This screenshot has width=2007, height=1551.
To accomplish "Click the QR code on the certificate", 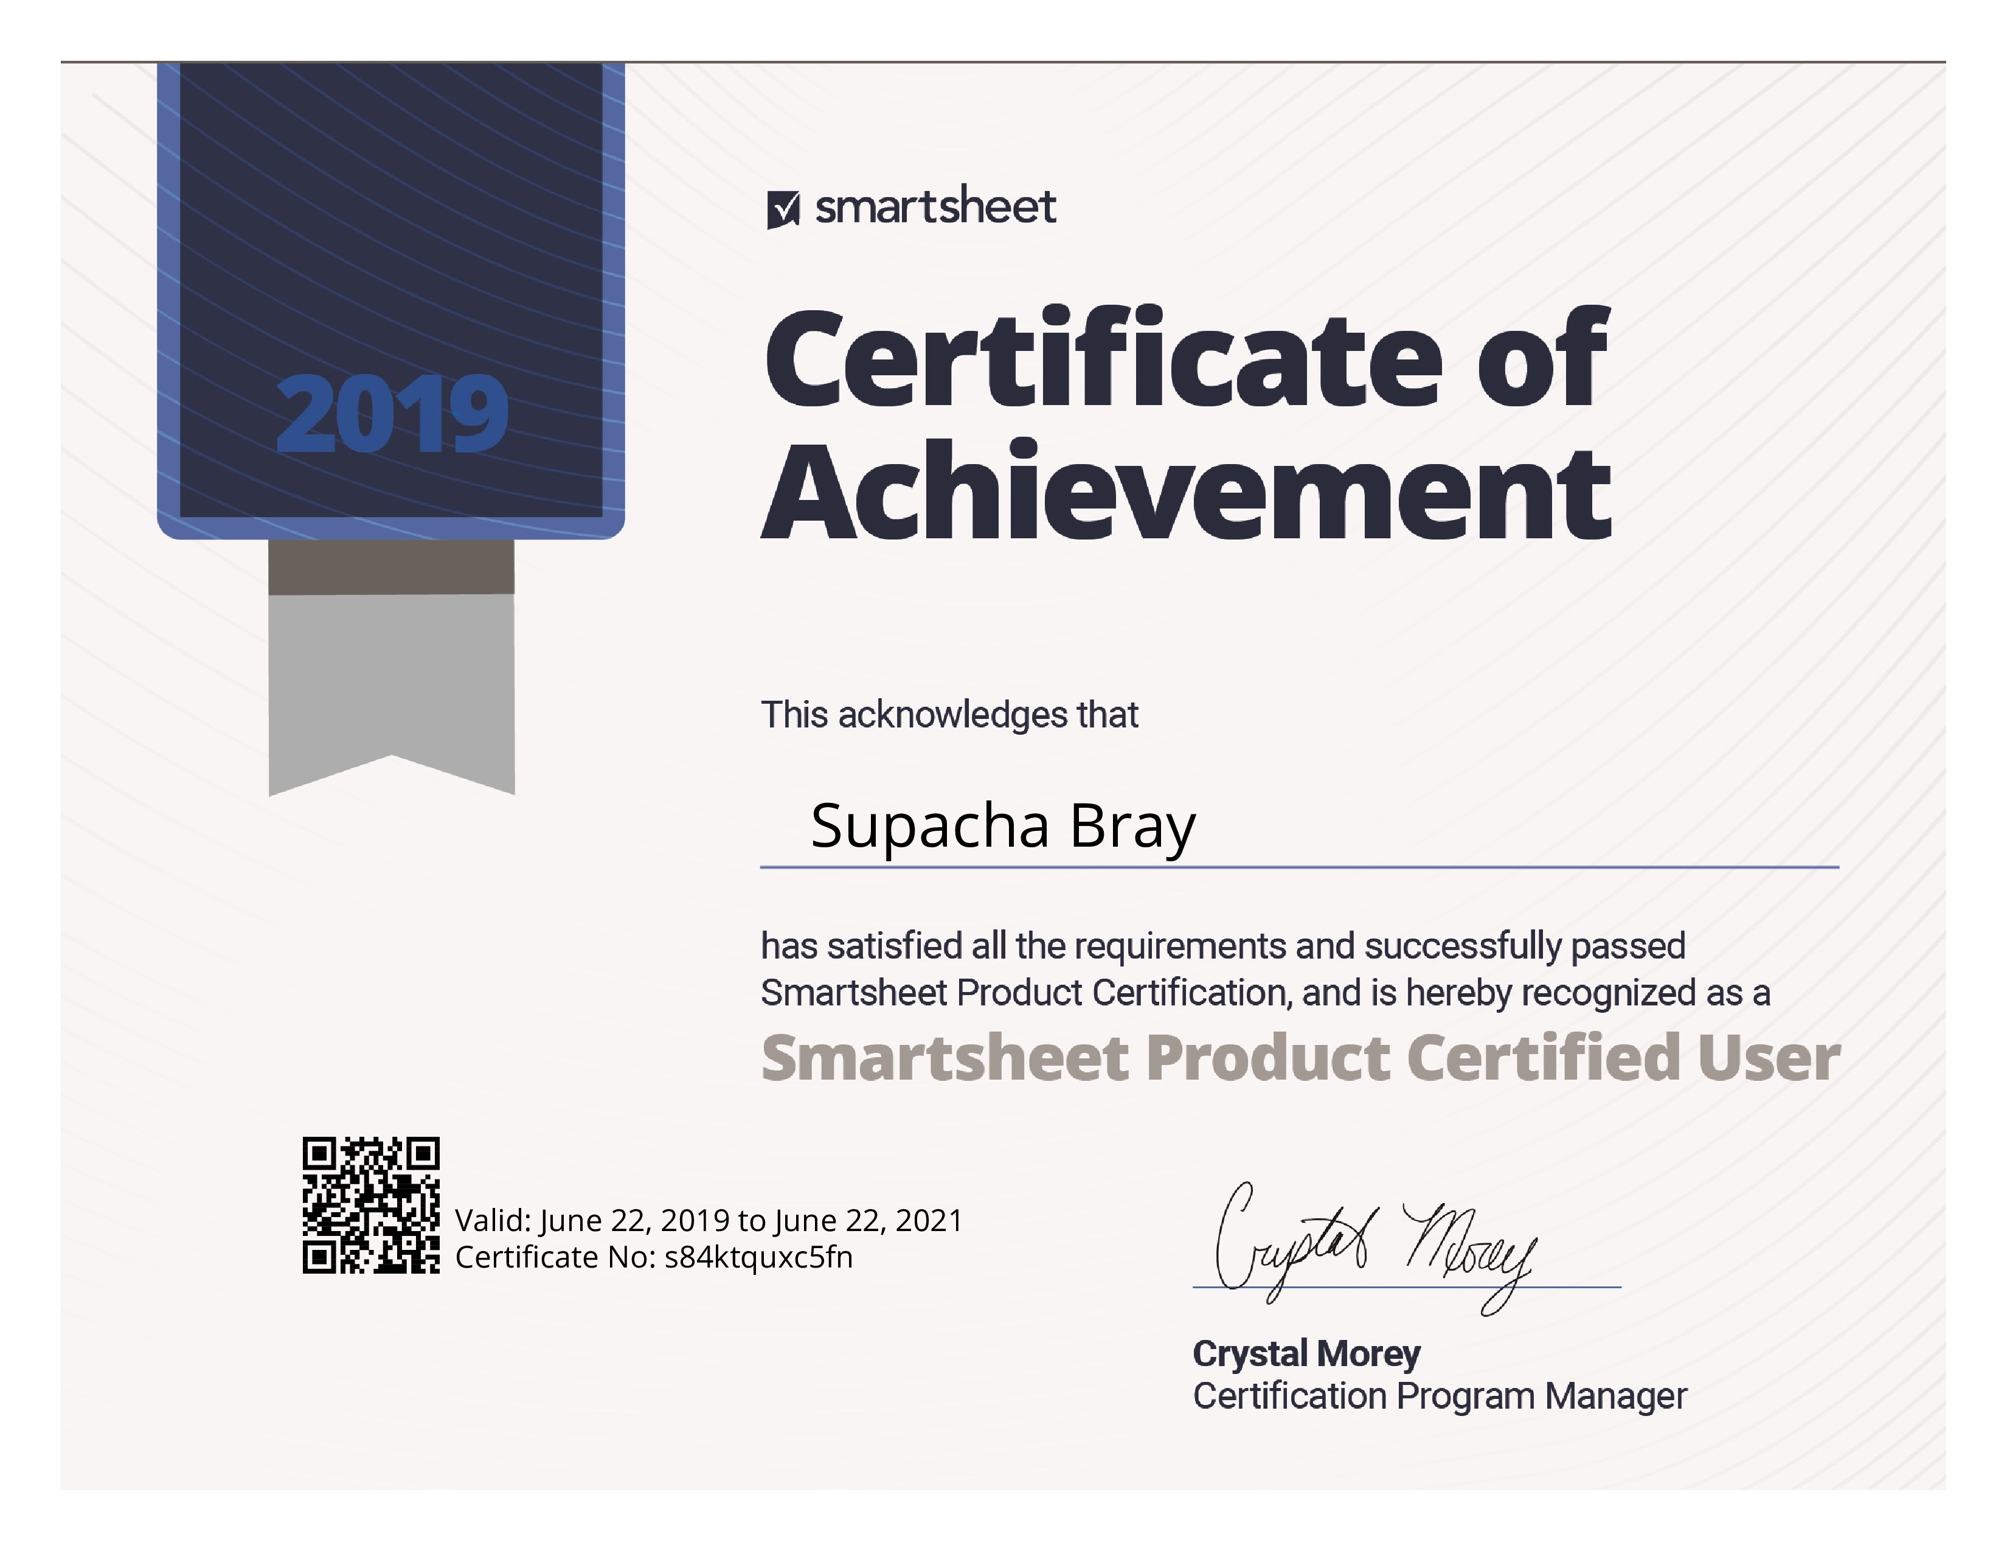I will click(x=371, y=1204).
